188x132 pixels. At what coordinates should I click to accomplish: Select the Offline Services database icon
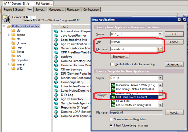[56, 69]
